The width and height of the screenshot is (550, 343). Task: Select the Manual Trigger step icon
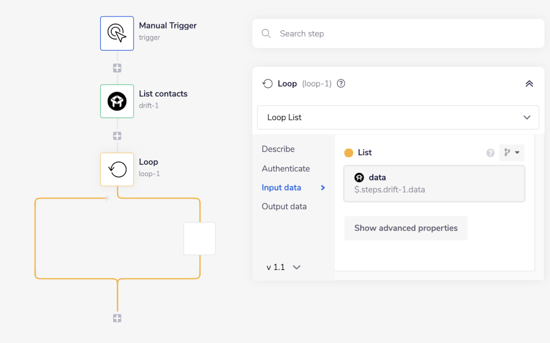tap(117, 33)
